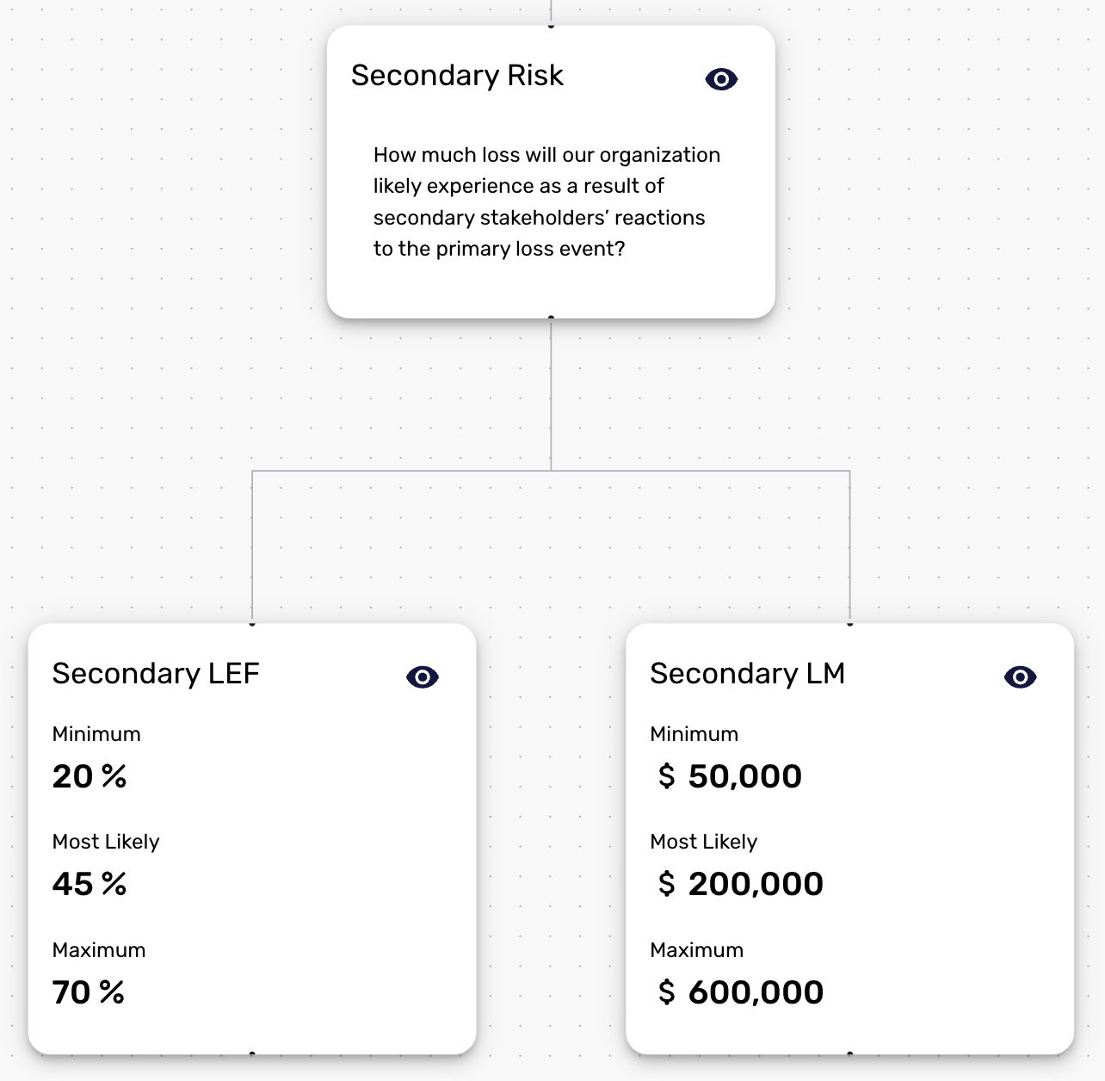Edit the Secondary LM minimum $50,000 value
This screenshot has height=1081, width=1105.
click(730, 776)
